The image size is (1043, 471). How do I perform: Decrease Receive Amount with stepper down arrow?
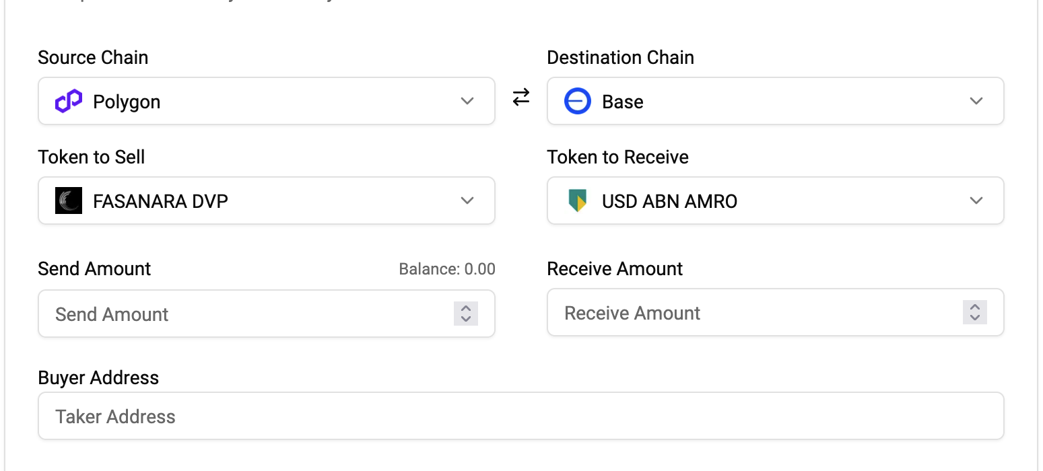(x=975, y=318)
